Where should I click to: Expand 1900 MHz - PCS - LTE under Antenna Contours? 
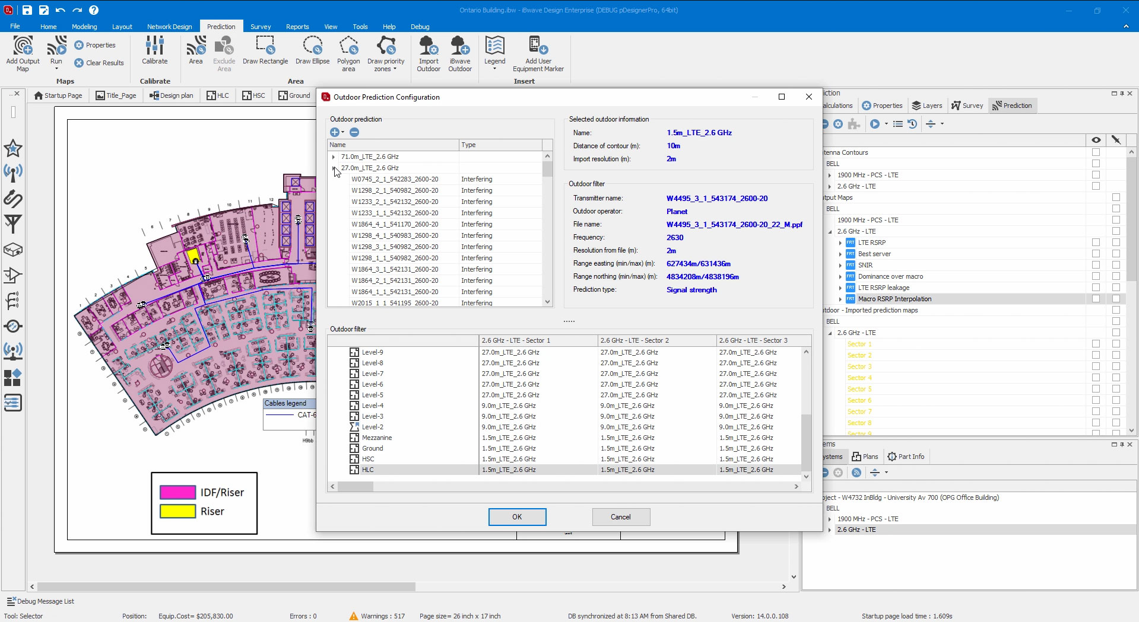point(830,176)
